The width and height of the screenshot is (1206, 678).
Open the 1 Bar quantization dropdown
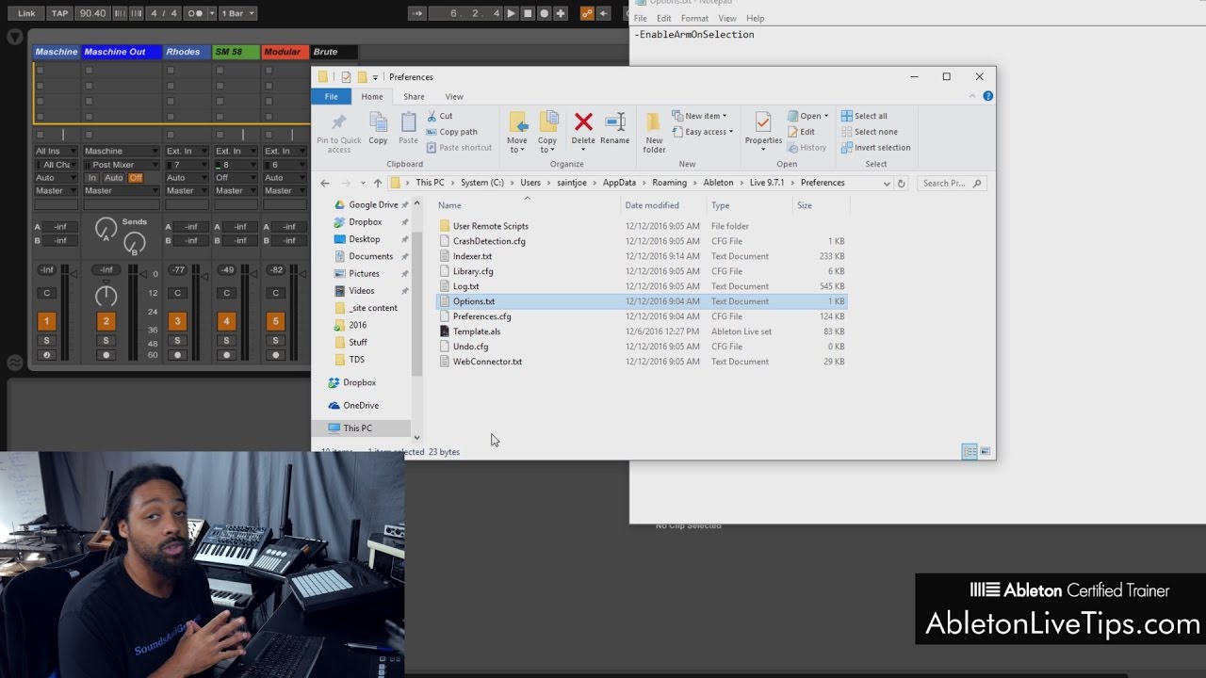237,13
